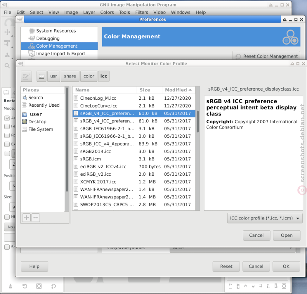307x294 pixels.
Task: Click the delete tool preset icon
Action: (x=39, y=286)
